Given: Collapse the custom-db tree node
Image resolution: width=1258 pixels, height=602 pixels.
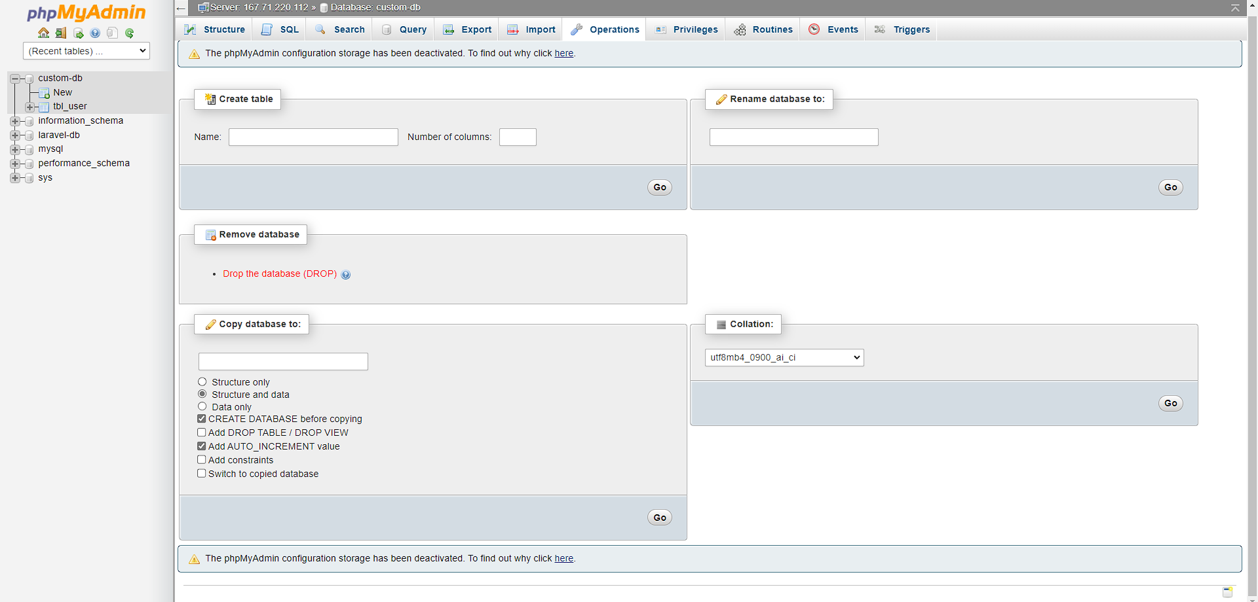Looking at the screenshot, I should (14, 79).
